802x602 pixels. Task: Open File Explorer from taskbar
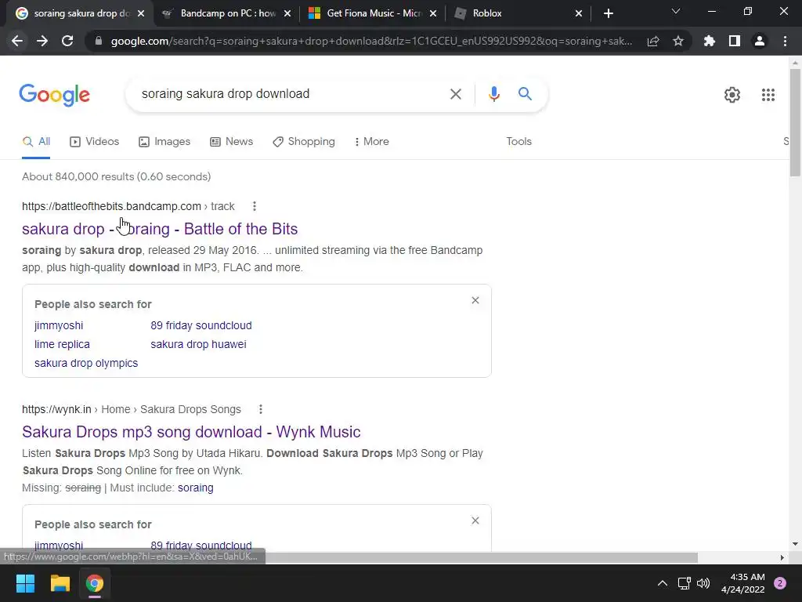[60, 583]
